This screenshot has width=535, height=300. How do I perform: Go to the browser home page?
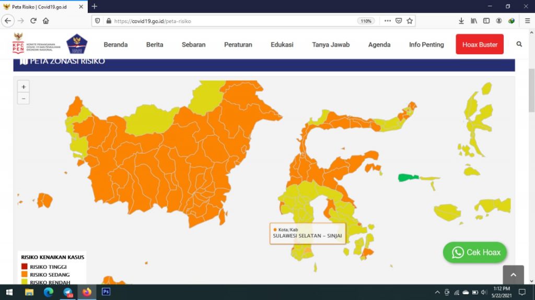click(x=46, y=21)
